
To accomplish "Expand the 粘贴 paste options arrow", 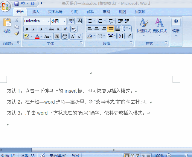I will 7,36.
